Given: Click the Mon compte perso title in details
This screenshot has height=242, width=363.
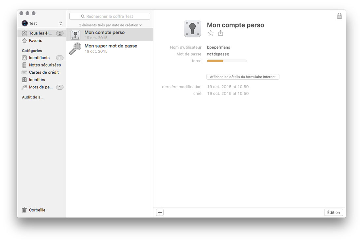Looking at the screenshot, I should coord(235,25).
